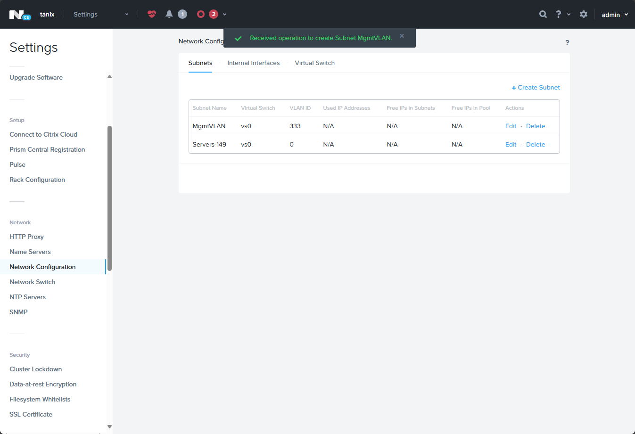Click the page help question mark
The height and width of the screenshot is (434, 635).
(567, 42)
